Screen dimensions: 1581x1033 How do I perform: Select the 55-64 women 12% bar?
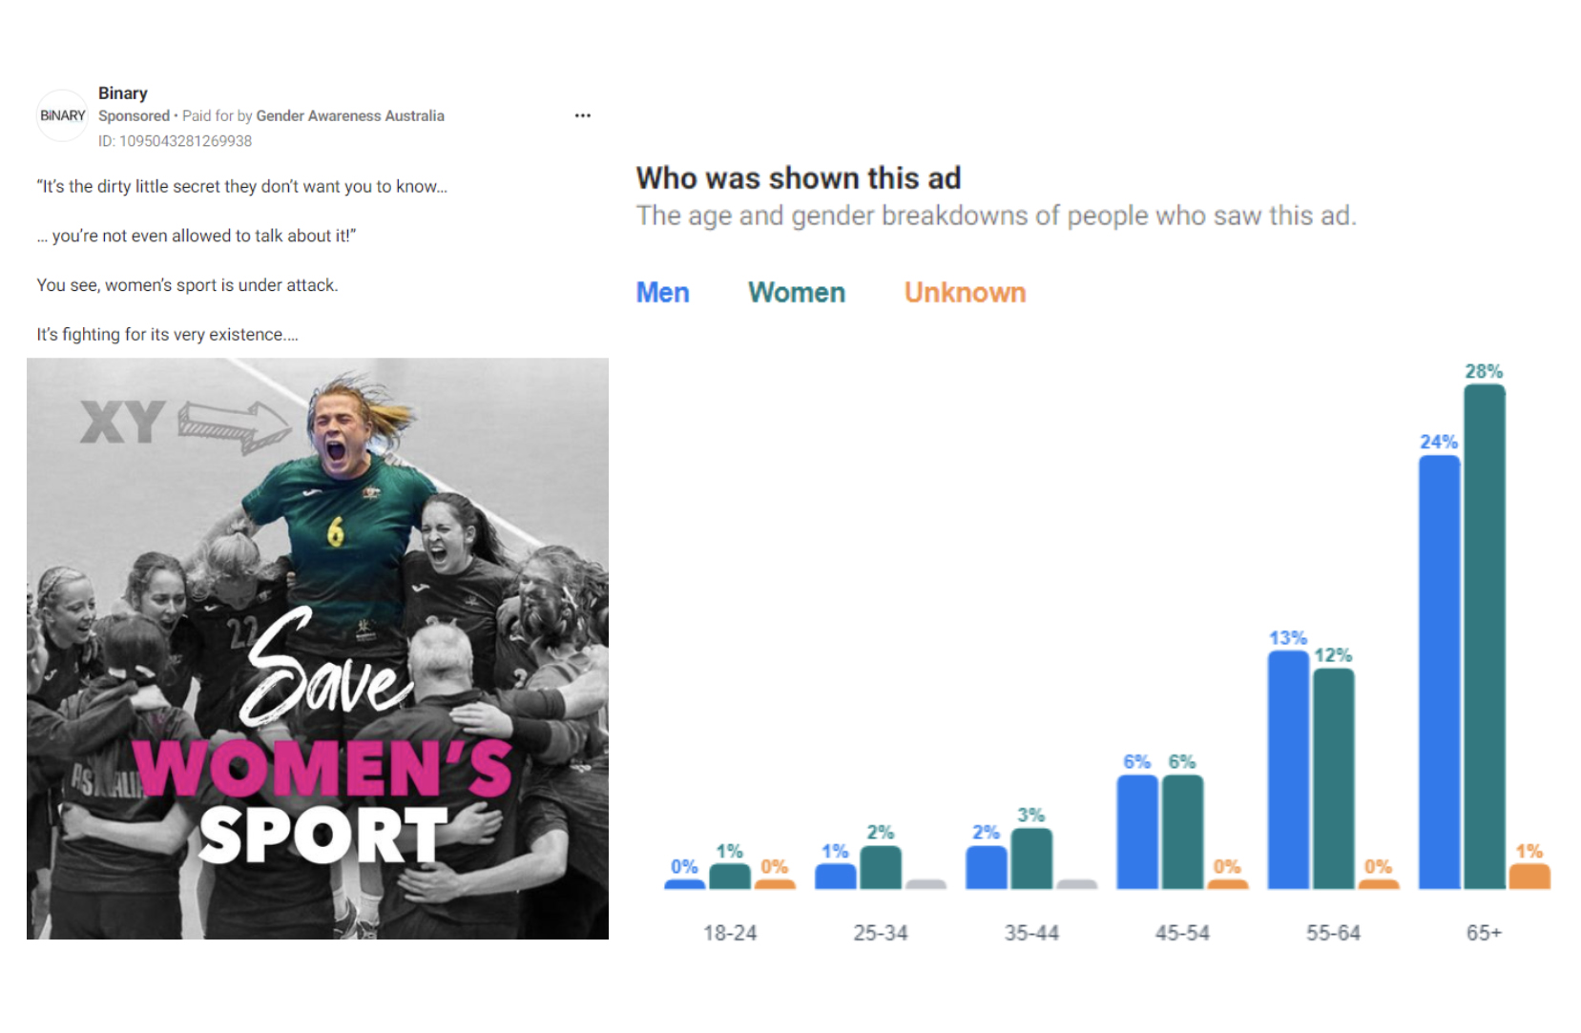pos(1333,778)
